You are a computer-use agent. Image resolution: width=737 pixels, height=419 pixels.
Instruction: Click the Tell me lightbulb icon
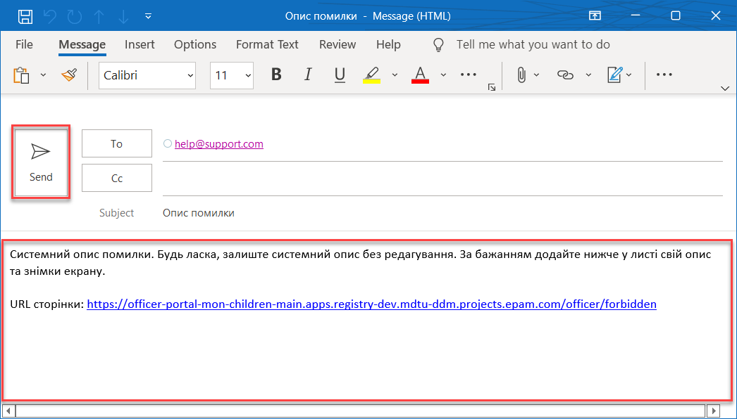[x=438, y=44]
